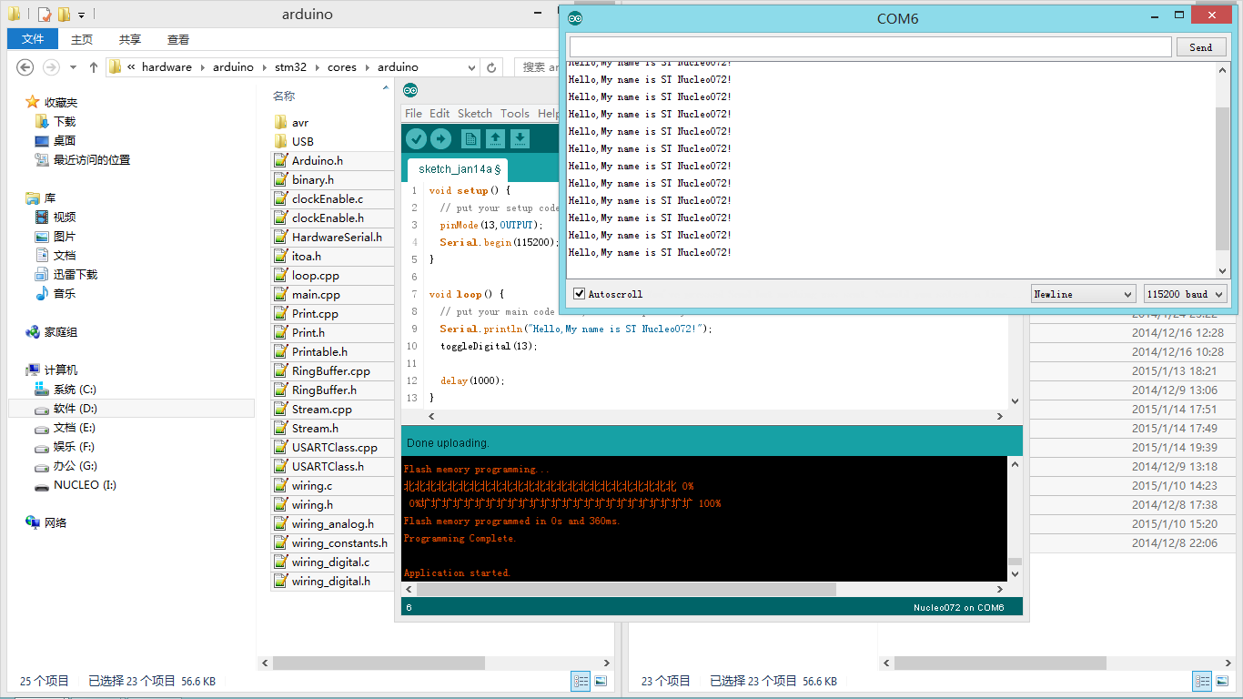Open the 查看 ribbon tab
1243x699 pixels.
(178, 39)
